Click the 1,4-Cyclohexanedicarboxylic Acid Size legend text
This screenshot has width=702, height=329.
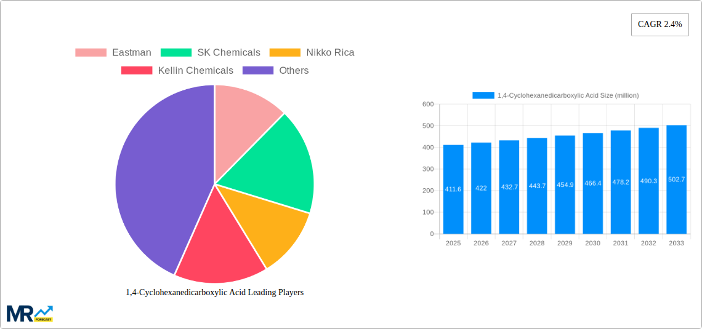tap(568, 95)
